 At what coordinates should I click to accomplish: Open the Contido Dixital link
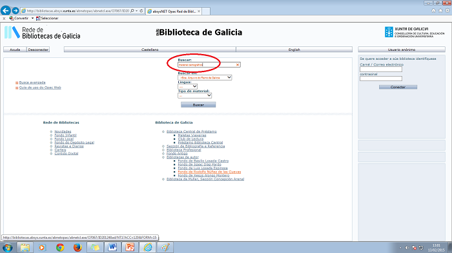click(67, 153)
